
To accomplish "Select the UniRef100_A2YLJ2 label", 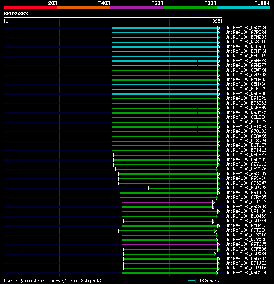I will click(x=246, y=164).
